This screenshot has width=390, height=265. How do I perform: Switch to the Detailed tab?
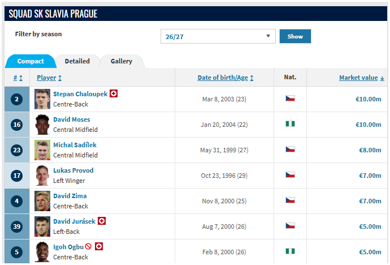tap(77, 61)
